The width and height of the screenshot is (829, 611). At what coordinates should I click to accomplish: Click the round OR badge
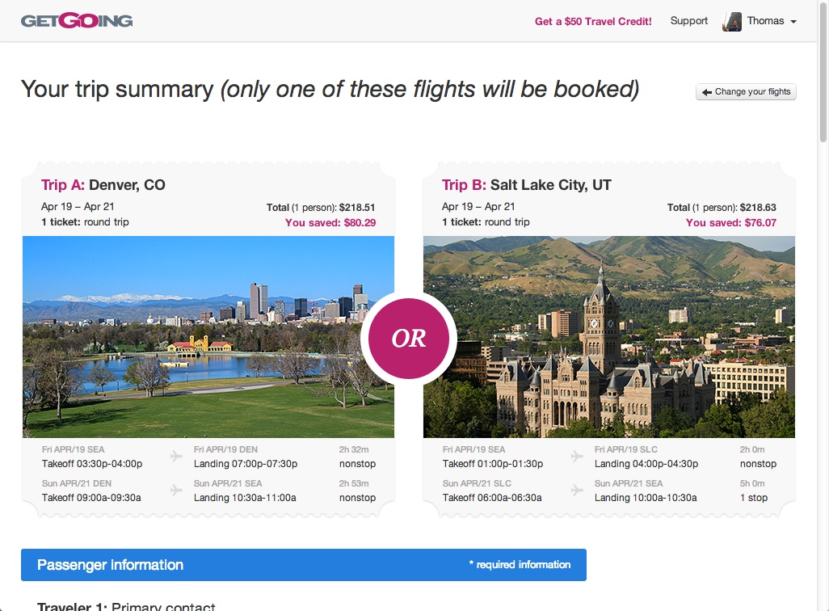(x=409, y=339)
